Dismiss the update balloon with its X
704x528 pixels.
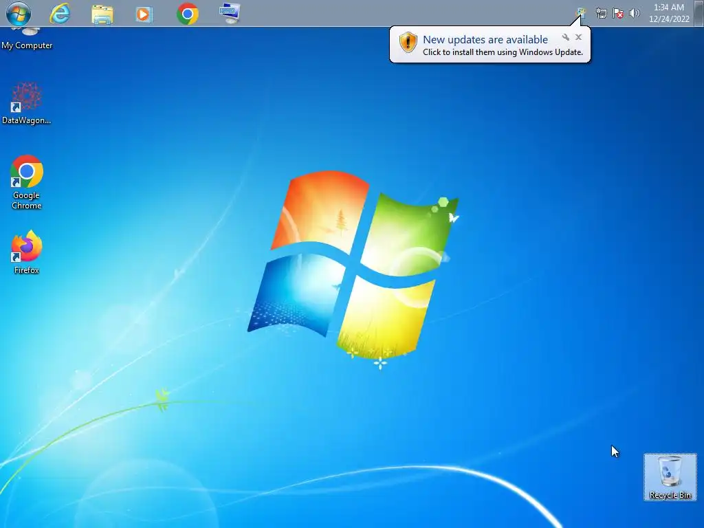tap(578, 37)
